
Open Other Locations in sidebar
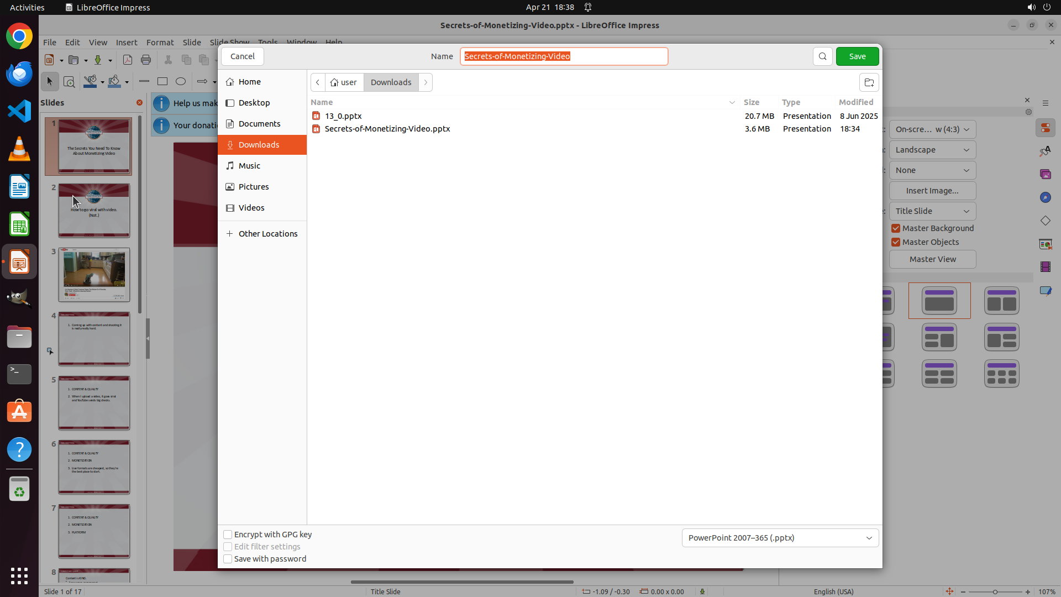pyautogui.click(x=267, y=234)
